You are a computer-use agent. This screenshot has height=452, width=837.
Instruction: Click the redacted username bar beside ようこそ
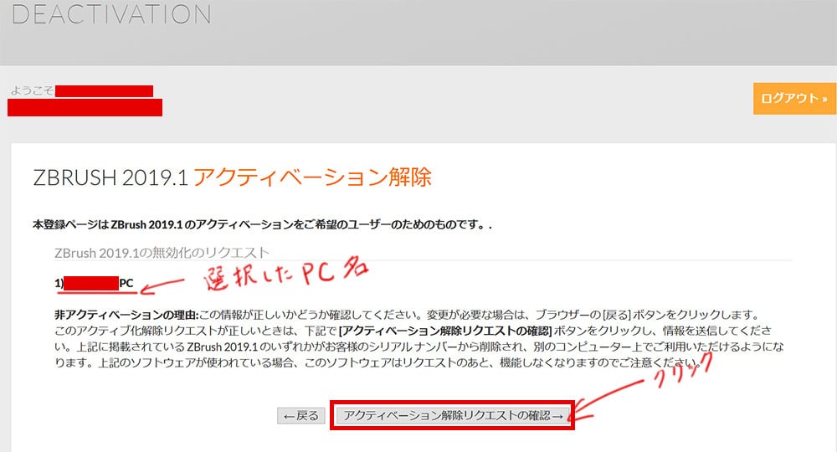pyautogui.click(x=105, y=90)
